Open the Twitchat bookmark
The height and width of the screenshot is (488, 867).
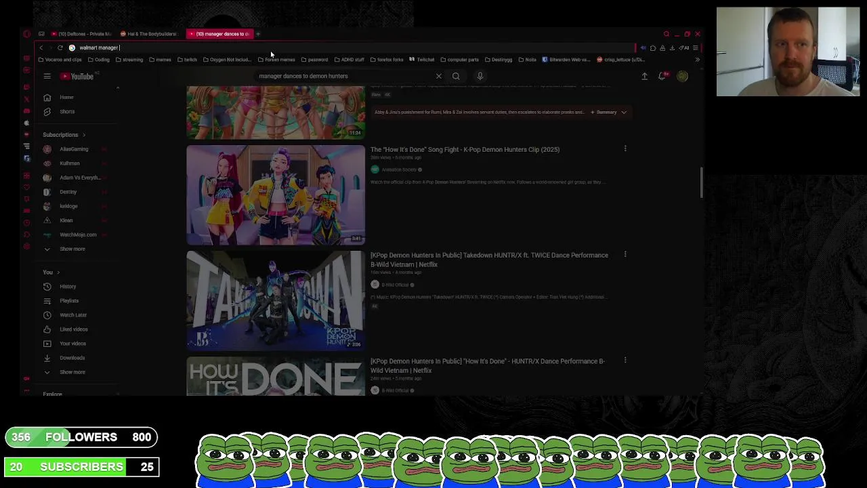[x=421, y=60]
